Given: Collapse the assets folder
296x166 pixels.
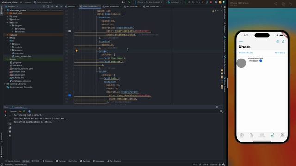Looking at the screenshot, I should point(7,23).
